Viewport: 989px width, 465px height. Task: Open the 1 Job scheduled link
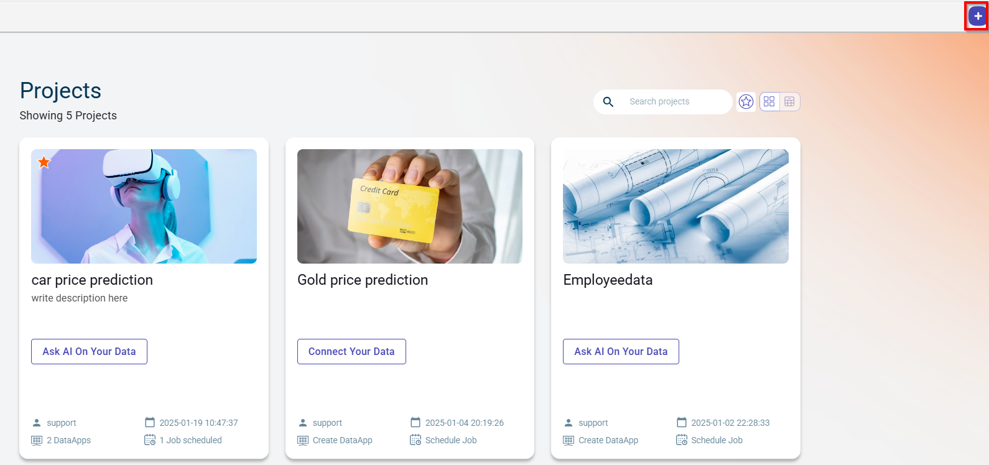click(190, 440)
